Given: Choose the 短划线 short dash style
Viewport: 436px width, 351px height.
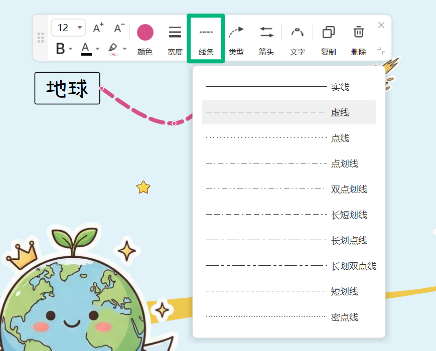Looking at the screenshot, I should [x=289, y=291].
